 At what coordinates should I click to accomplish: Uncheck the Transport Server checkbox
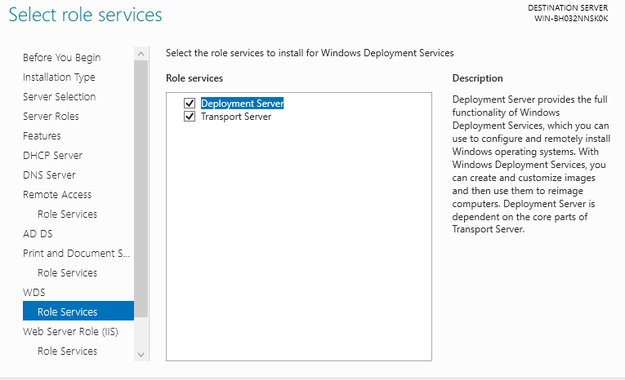point(190,117)
